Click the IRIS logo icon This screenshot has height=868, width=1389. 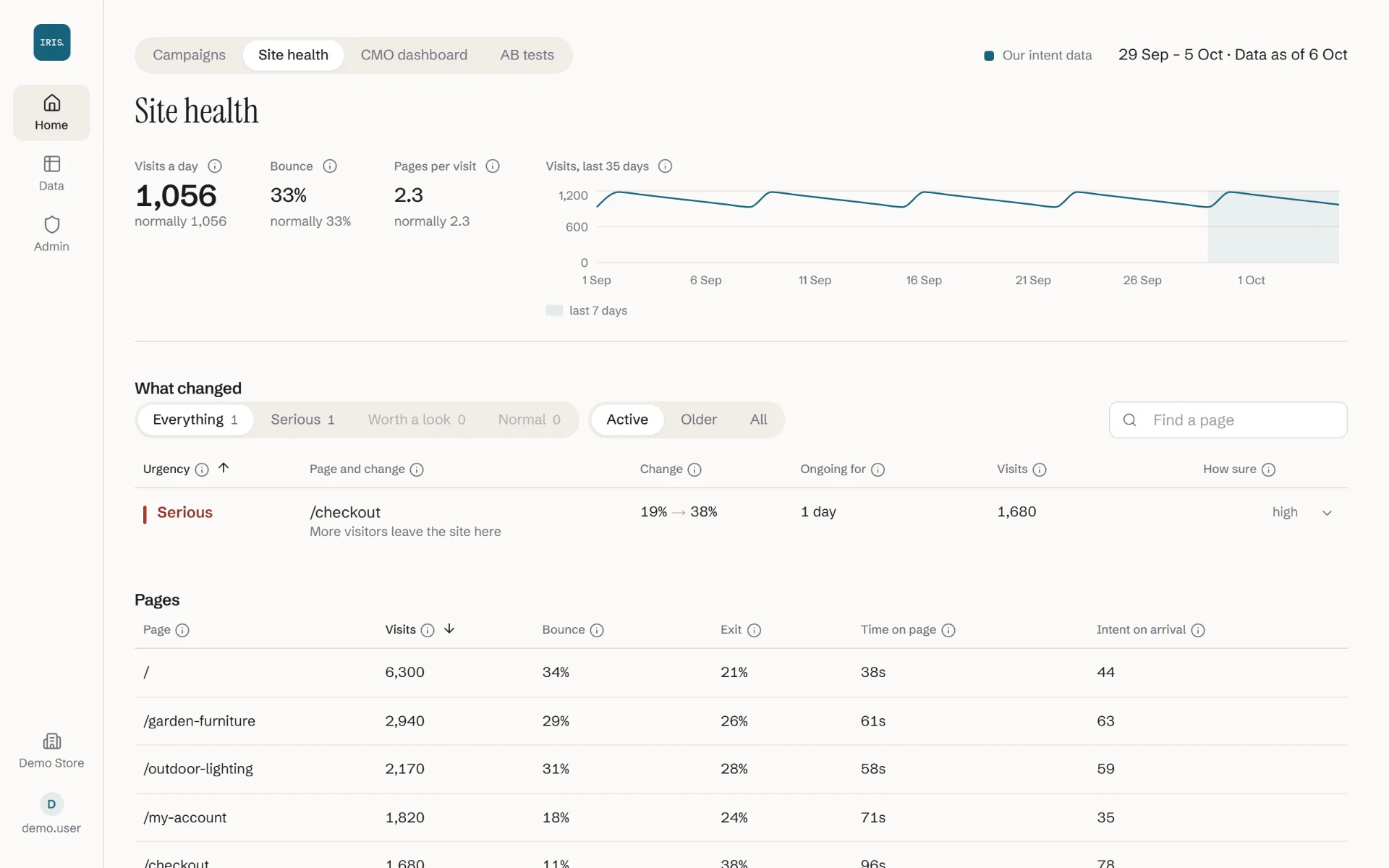pos(51,42)
